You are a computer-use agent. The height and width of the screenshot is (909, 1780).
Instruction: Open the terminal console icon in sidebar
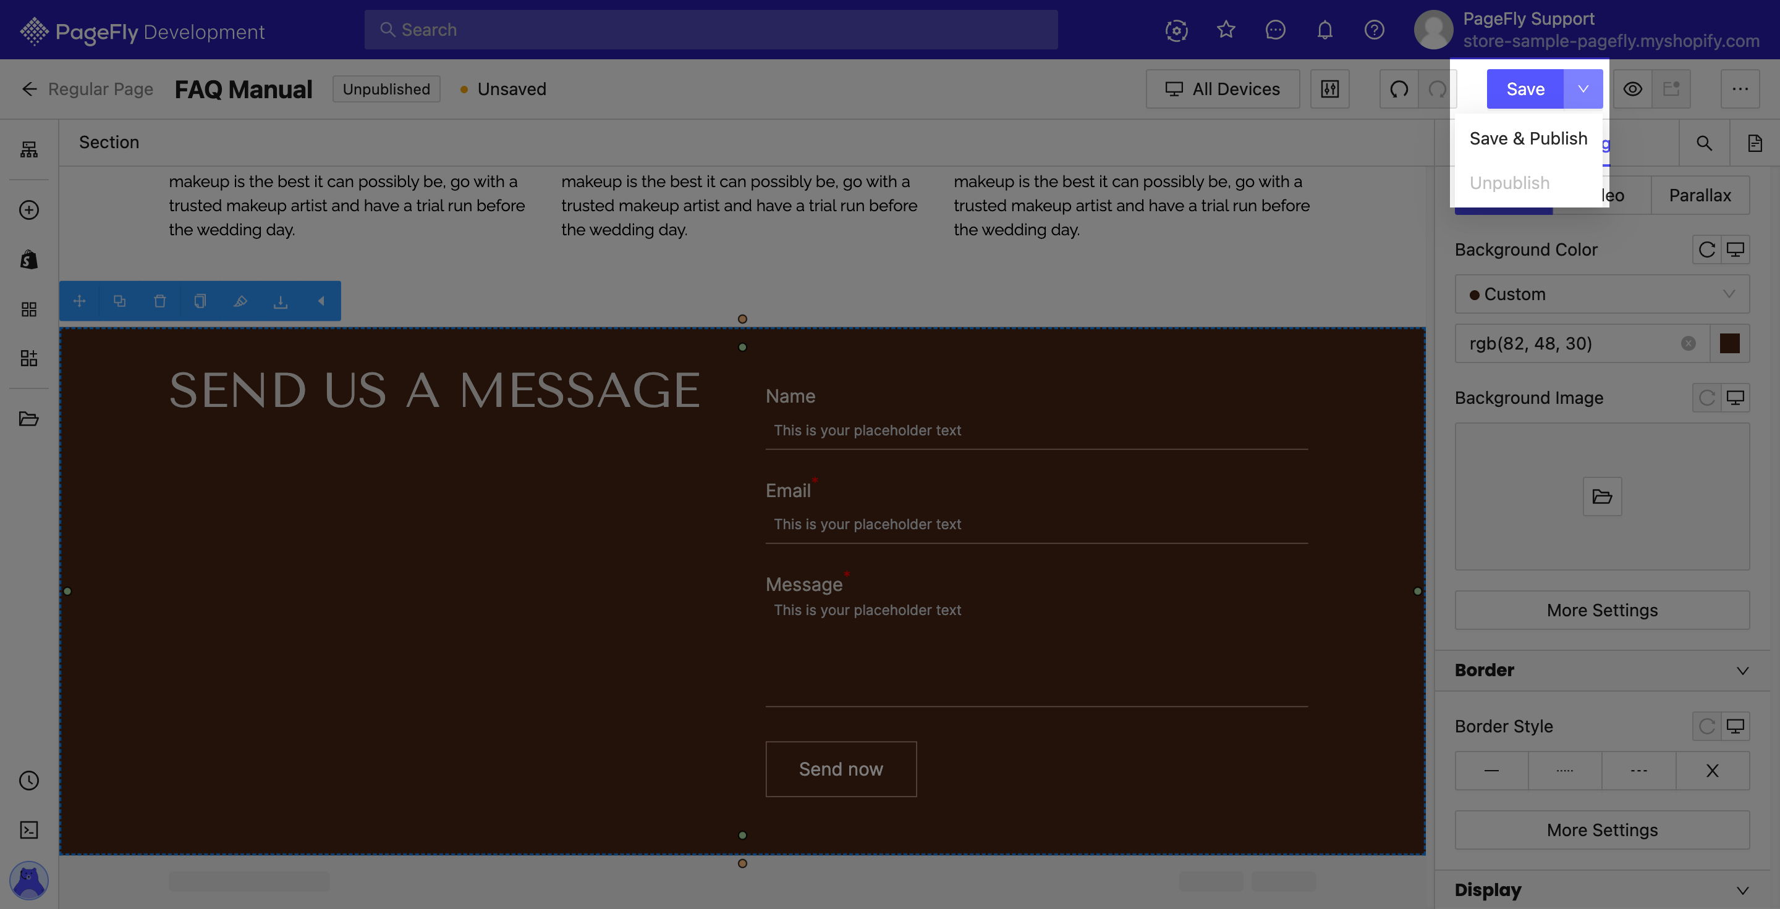click(29, 829)
